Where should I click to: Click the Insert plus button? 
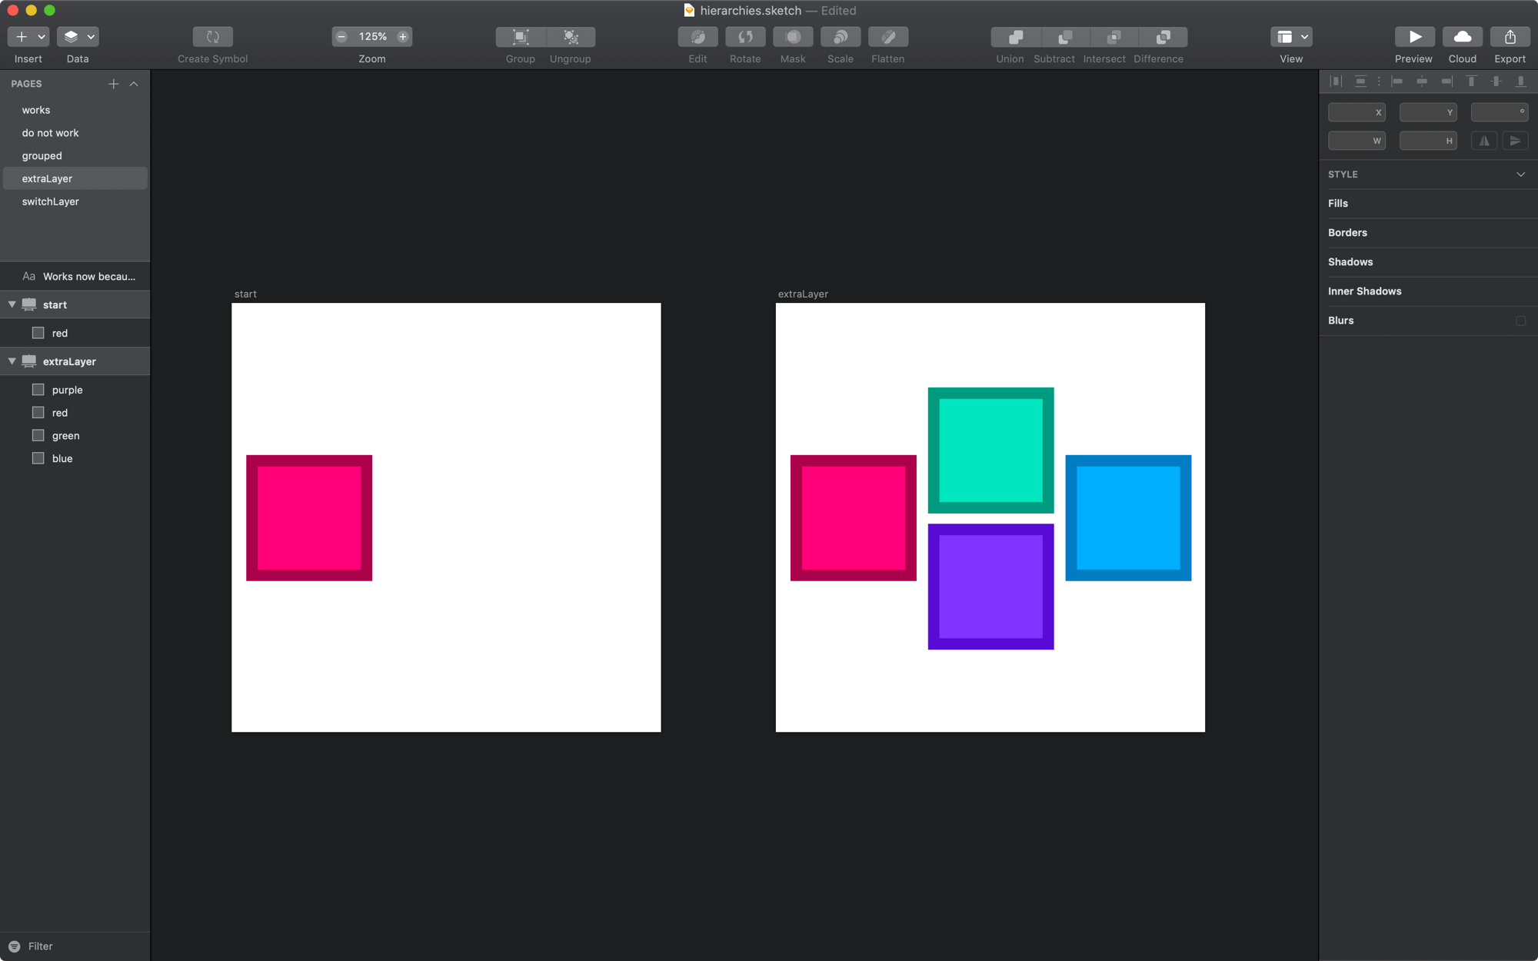tap(22, 37)
